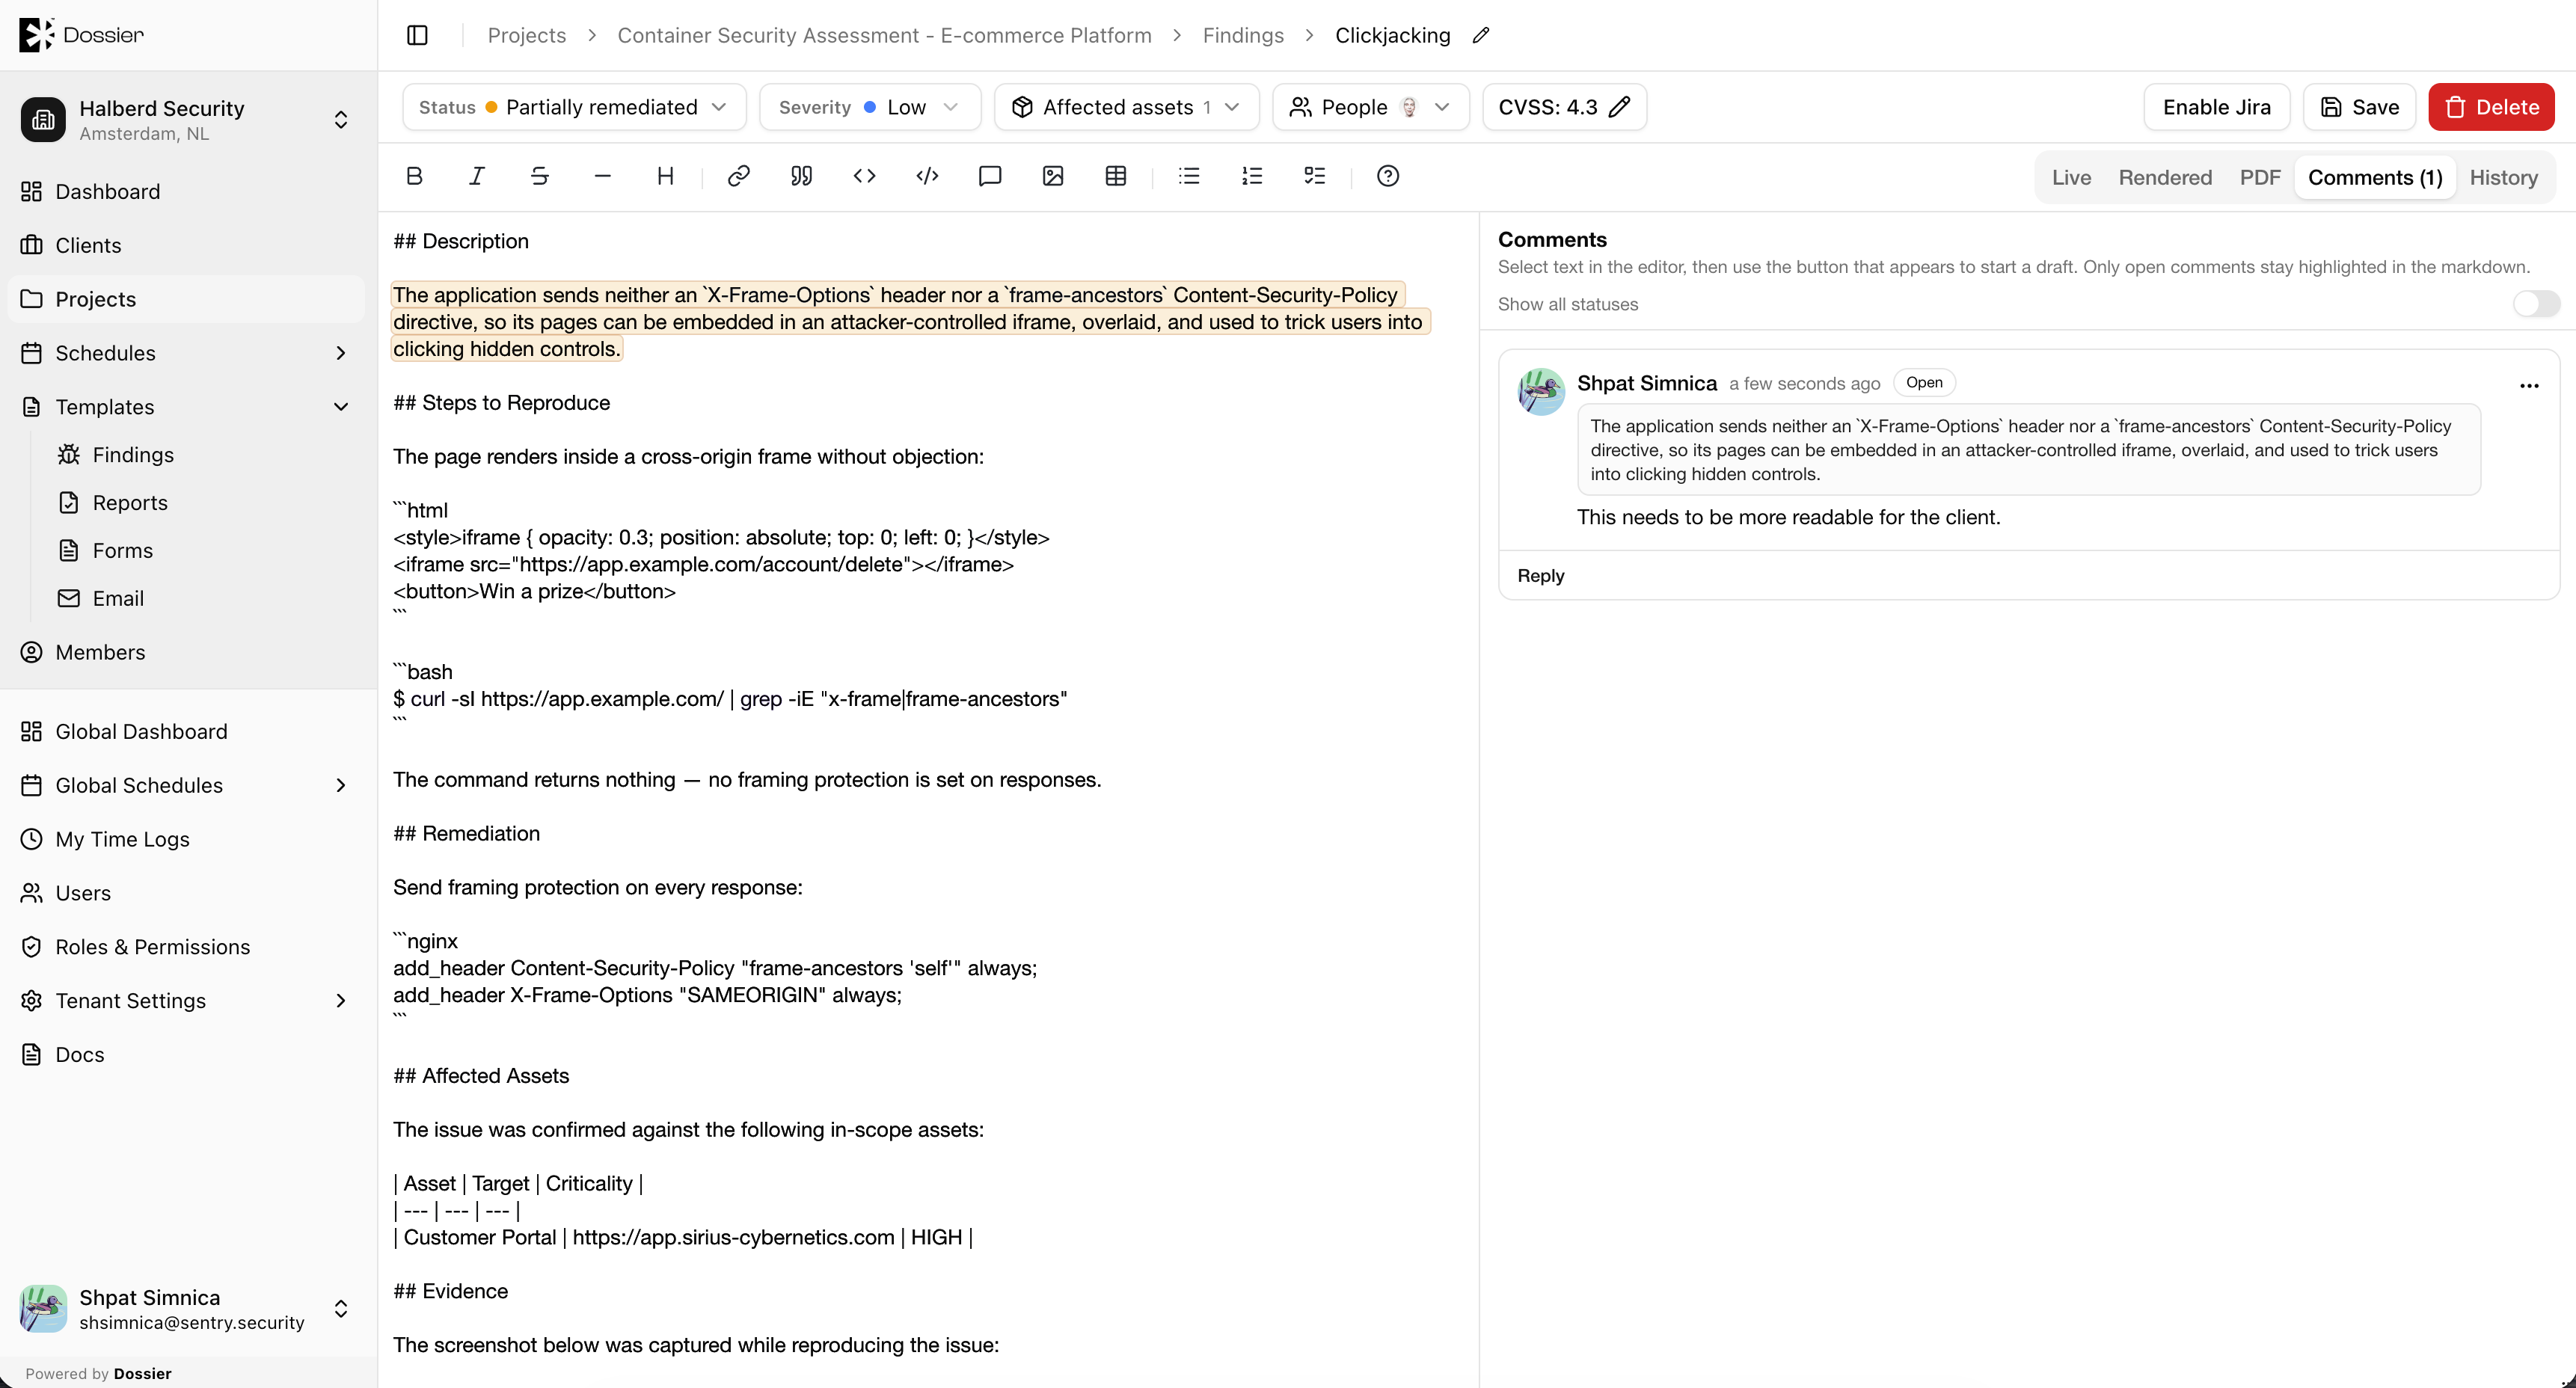
Task: Switch to the Rendered tab
Action: (2165, 177)
